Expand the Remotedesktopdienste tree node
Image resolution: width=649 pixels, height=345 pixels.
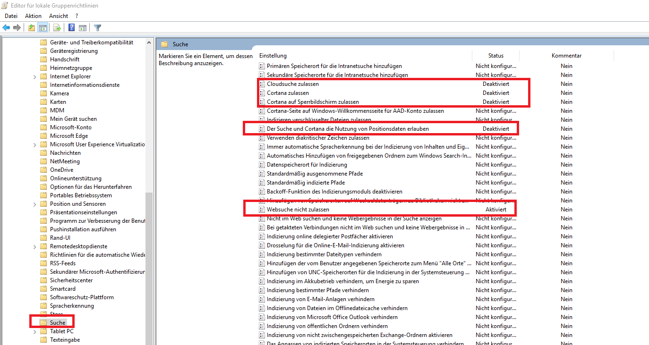coord(35,246)
